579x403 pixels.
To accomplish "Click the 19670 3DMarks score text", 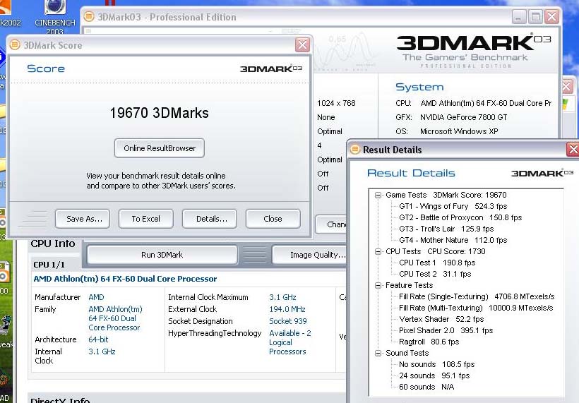I will 159,113.
